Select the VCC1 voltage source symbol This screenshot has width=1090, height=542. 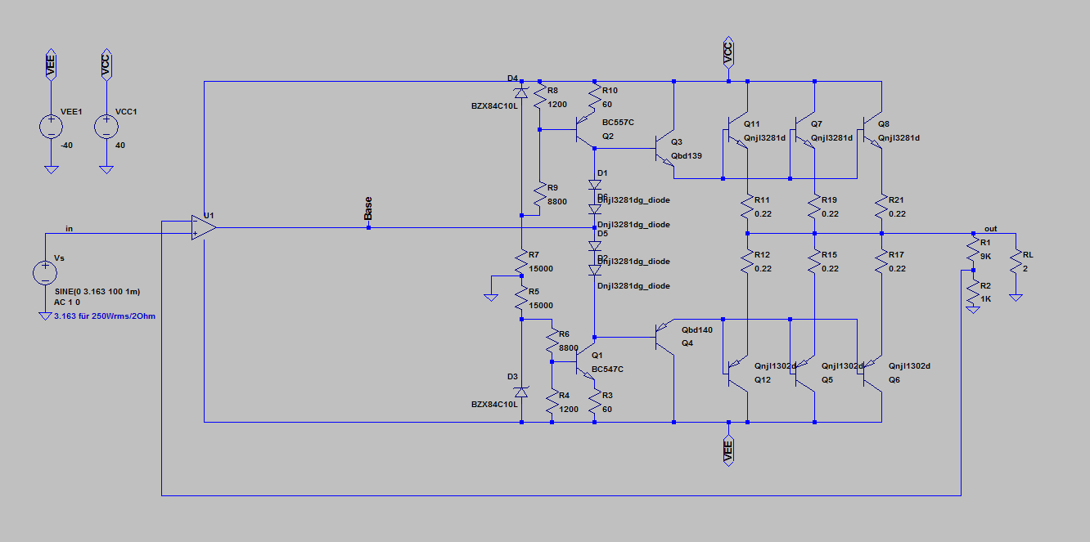tap(106, 127)
